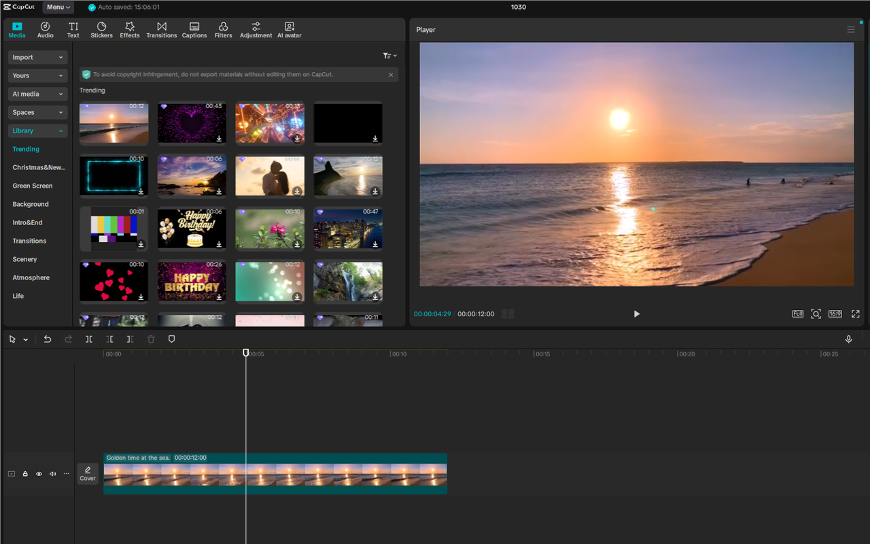Select the Stickers tab icon

point(101,29)
